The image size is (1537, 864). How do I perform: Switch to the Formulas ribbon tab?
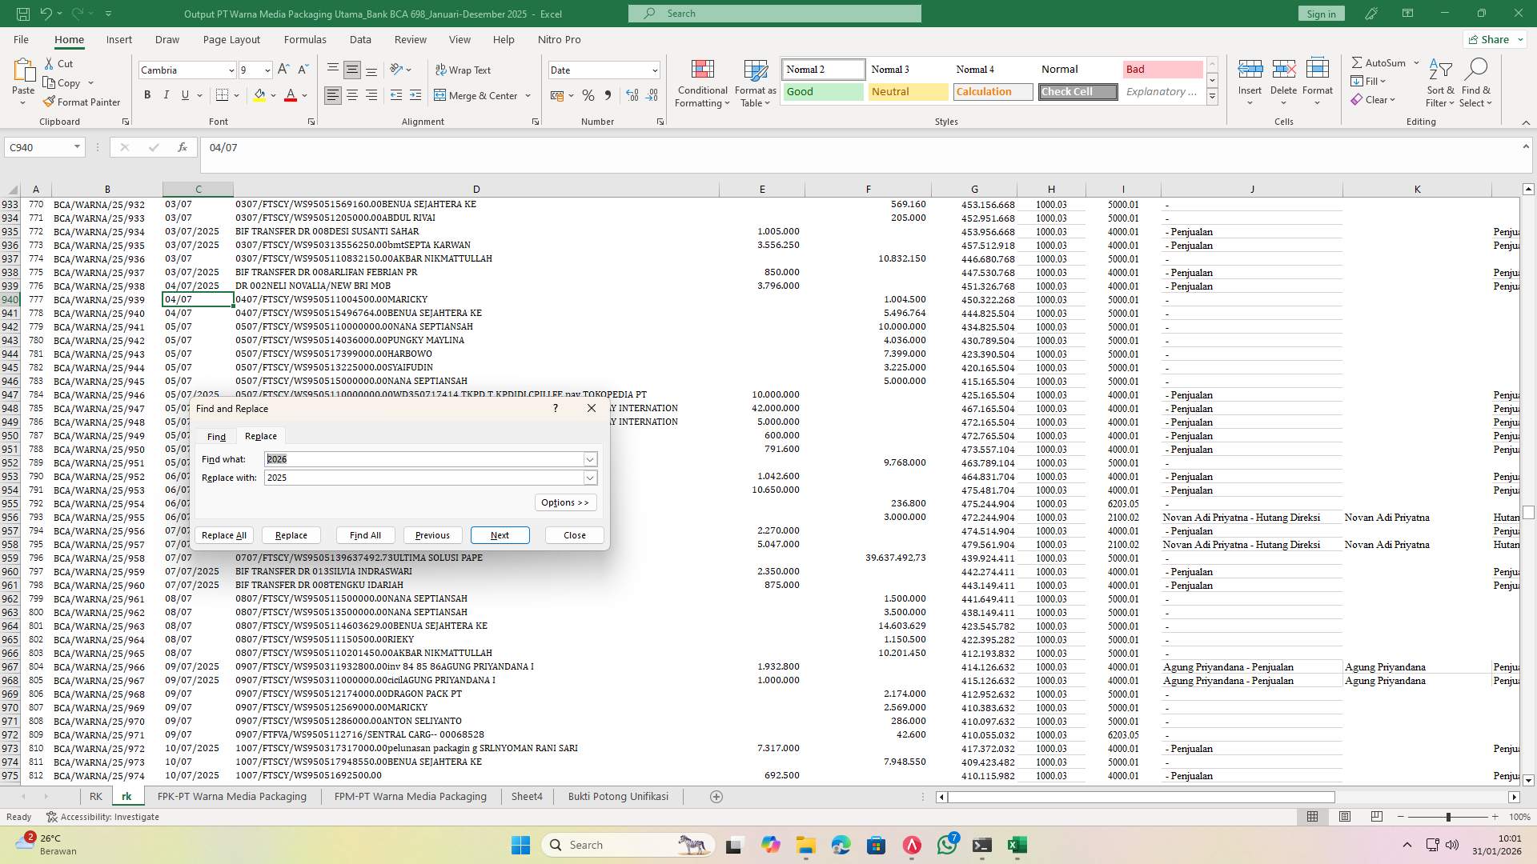[305, 39]
